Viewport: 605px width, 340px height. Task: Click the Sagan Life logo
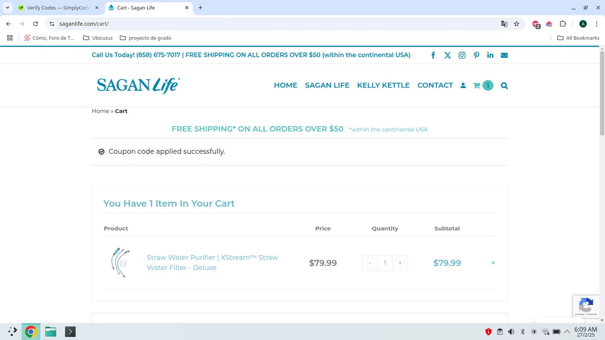coord(138,85)
